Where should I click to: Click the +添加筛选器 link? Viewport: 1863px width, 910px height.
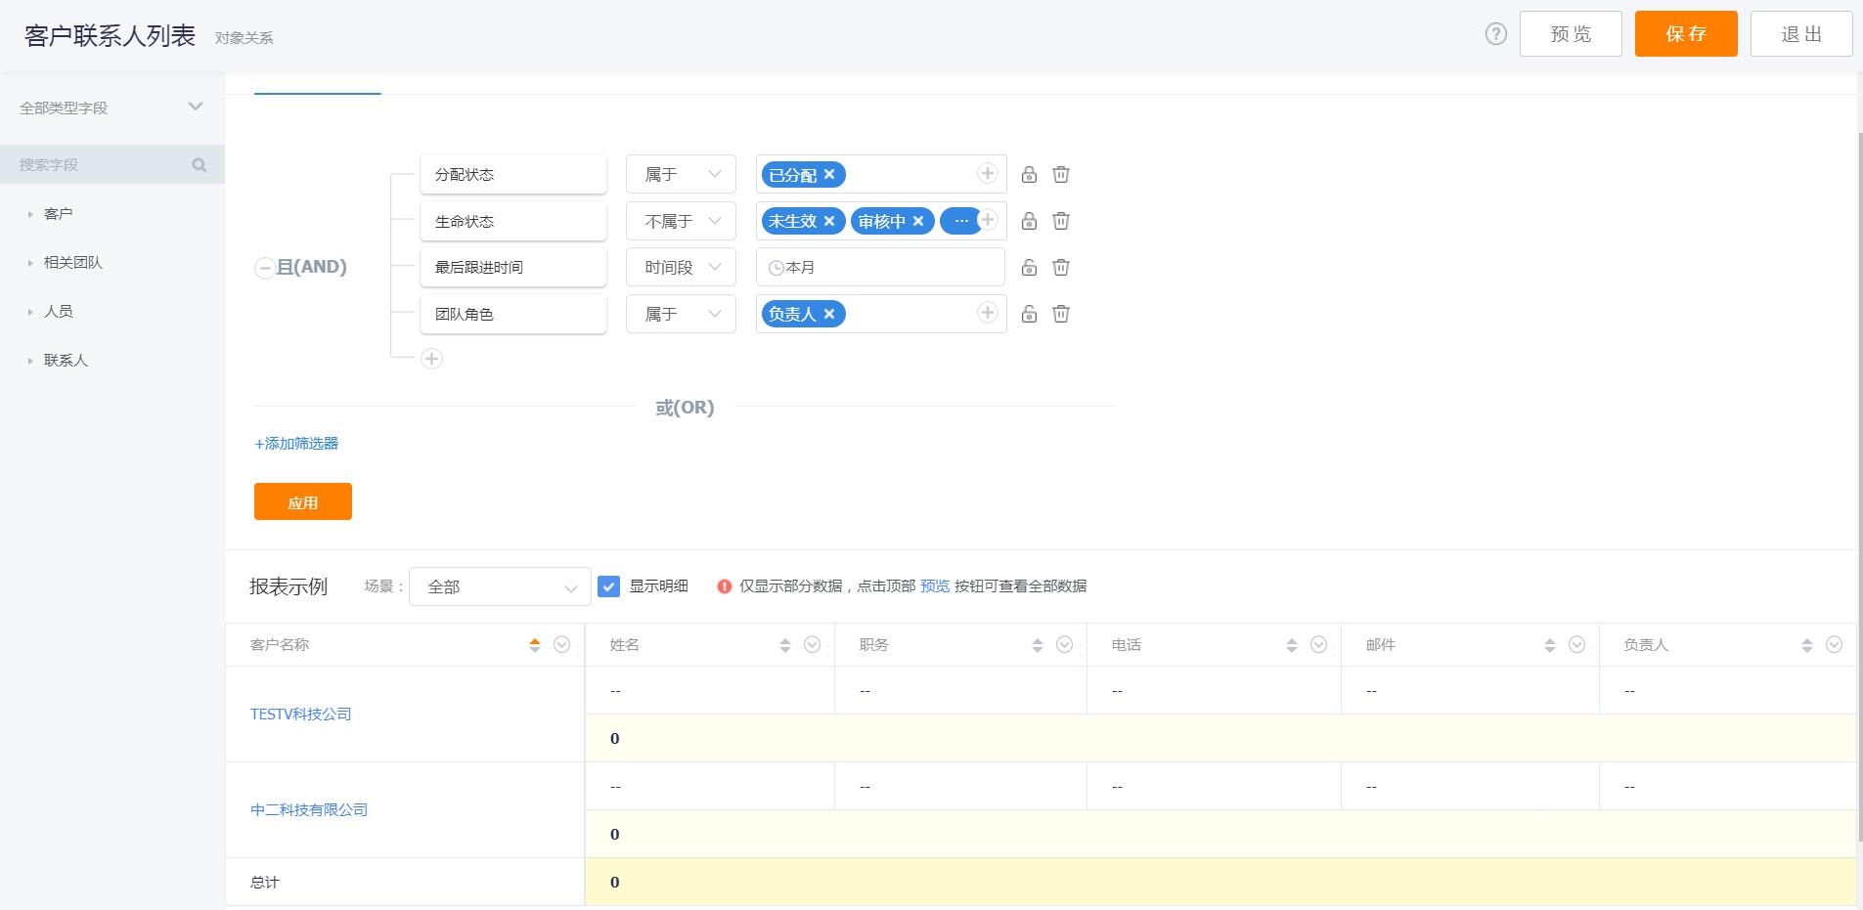pyautogui.click(x=296, y=444)
